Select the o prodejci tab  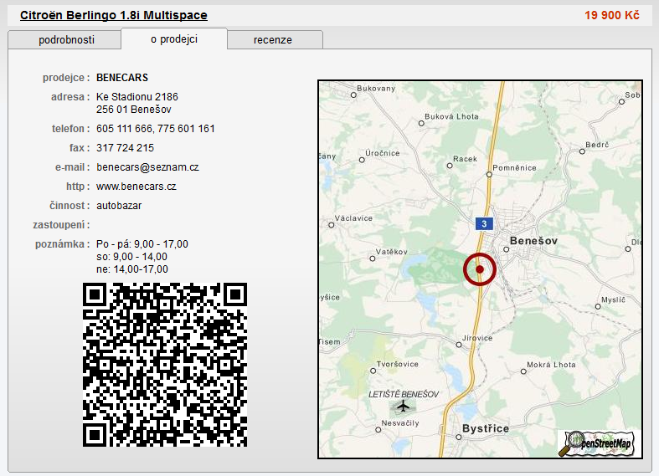pos(174,39)
